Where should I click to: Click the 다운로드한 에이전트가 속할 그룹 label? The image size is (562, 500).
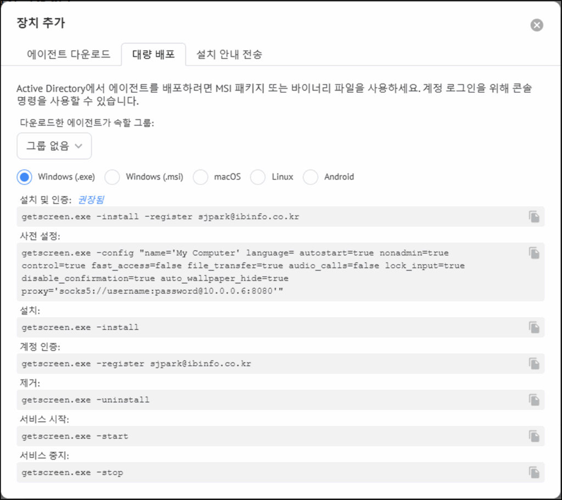click(x=87, y=122)
